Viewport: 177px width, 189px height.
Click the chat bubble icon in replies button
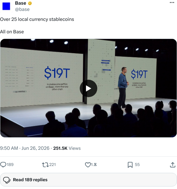[7, 180]
